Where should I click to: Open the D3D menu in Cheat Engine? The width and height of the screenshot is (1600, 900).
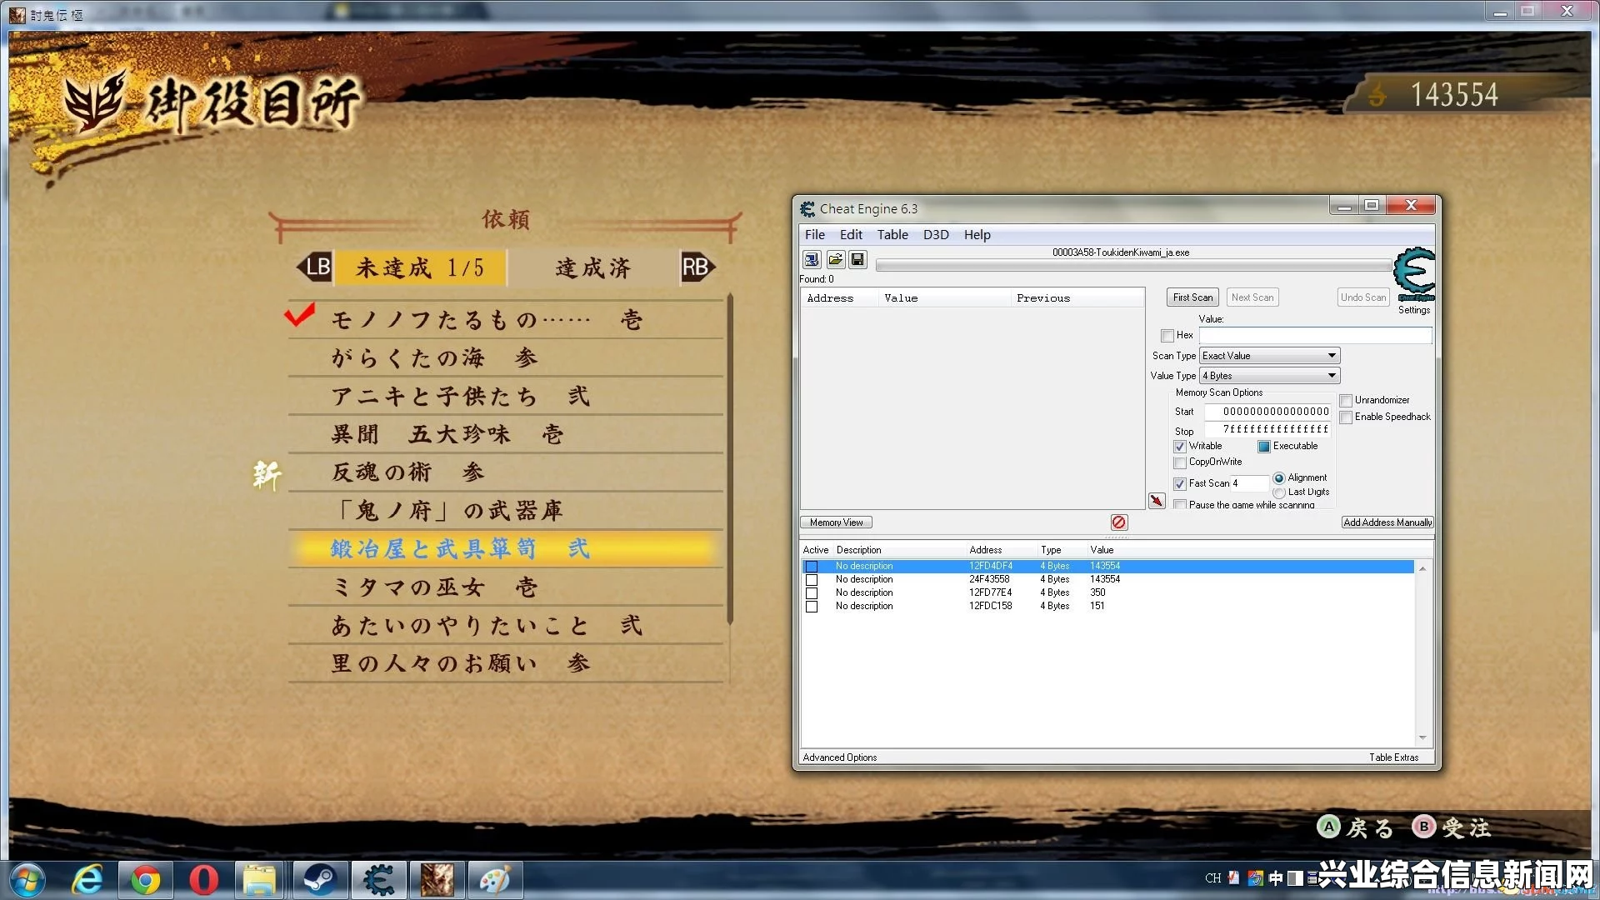(936, 235)
